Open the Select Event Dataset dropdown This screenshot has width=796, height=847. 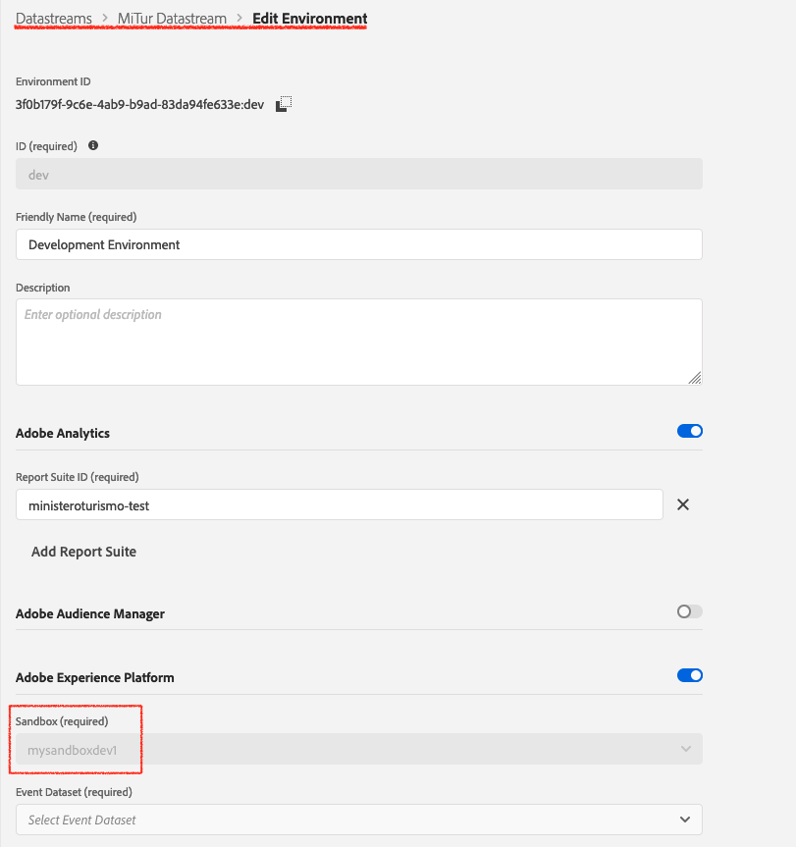358,820
